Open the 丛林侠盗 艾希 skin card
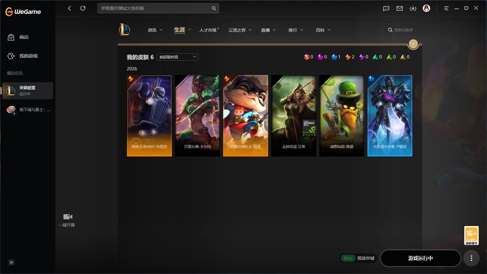Screen dimensions: 487x274 [x=294, y=116]
